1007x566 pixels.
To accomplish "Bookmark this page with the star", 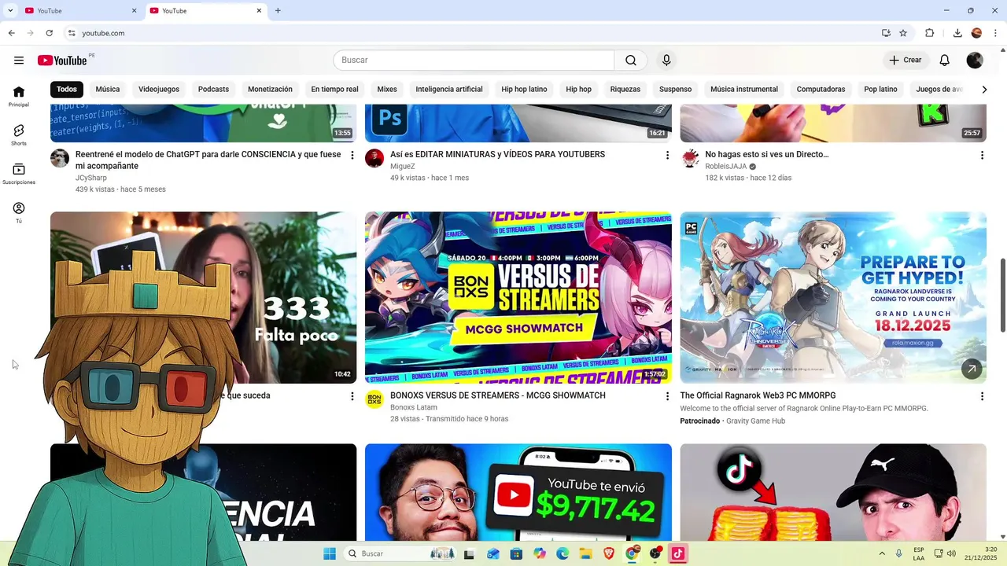I will tap(903, 33).
